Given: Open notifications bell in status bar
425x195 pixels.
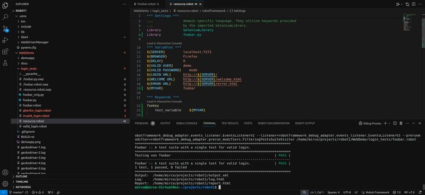Looking at the screenshot, I should [x=420, y=192].
